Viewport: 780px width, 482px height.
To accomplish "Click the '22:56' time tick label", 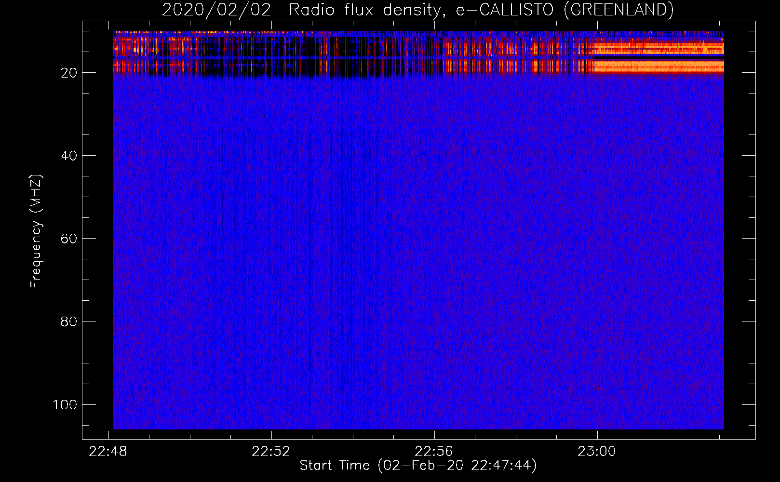I will click(434, 452).
